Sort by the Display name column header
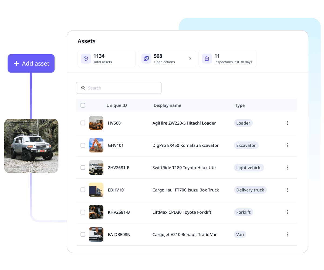 pos(167,105)
